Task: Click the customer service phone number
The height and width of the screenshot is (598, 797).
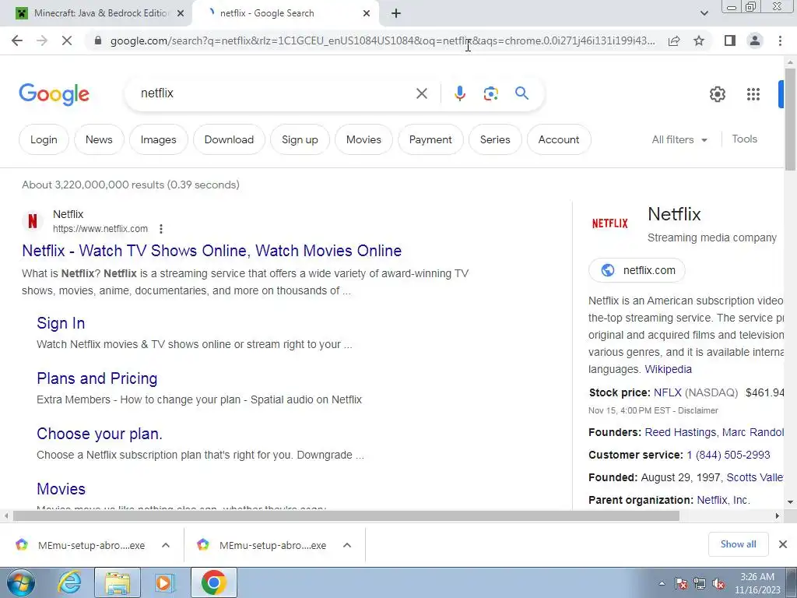Action: tap(728, 455)
